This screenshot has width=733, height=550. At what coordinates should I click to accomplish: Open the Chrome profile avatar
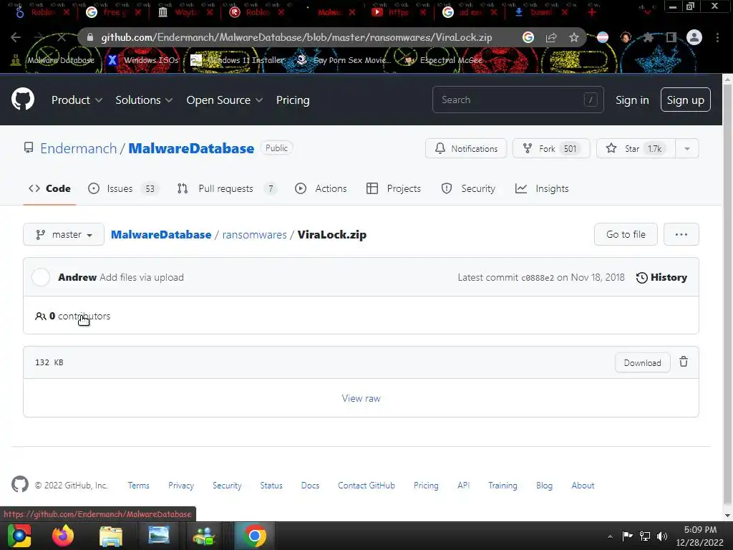694,37
